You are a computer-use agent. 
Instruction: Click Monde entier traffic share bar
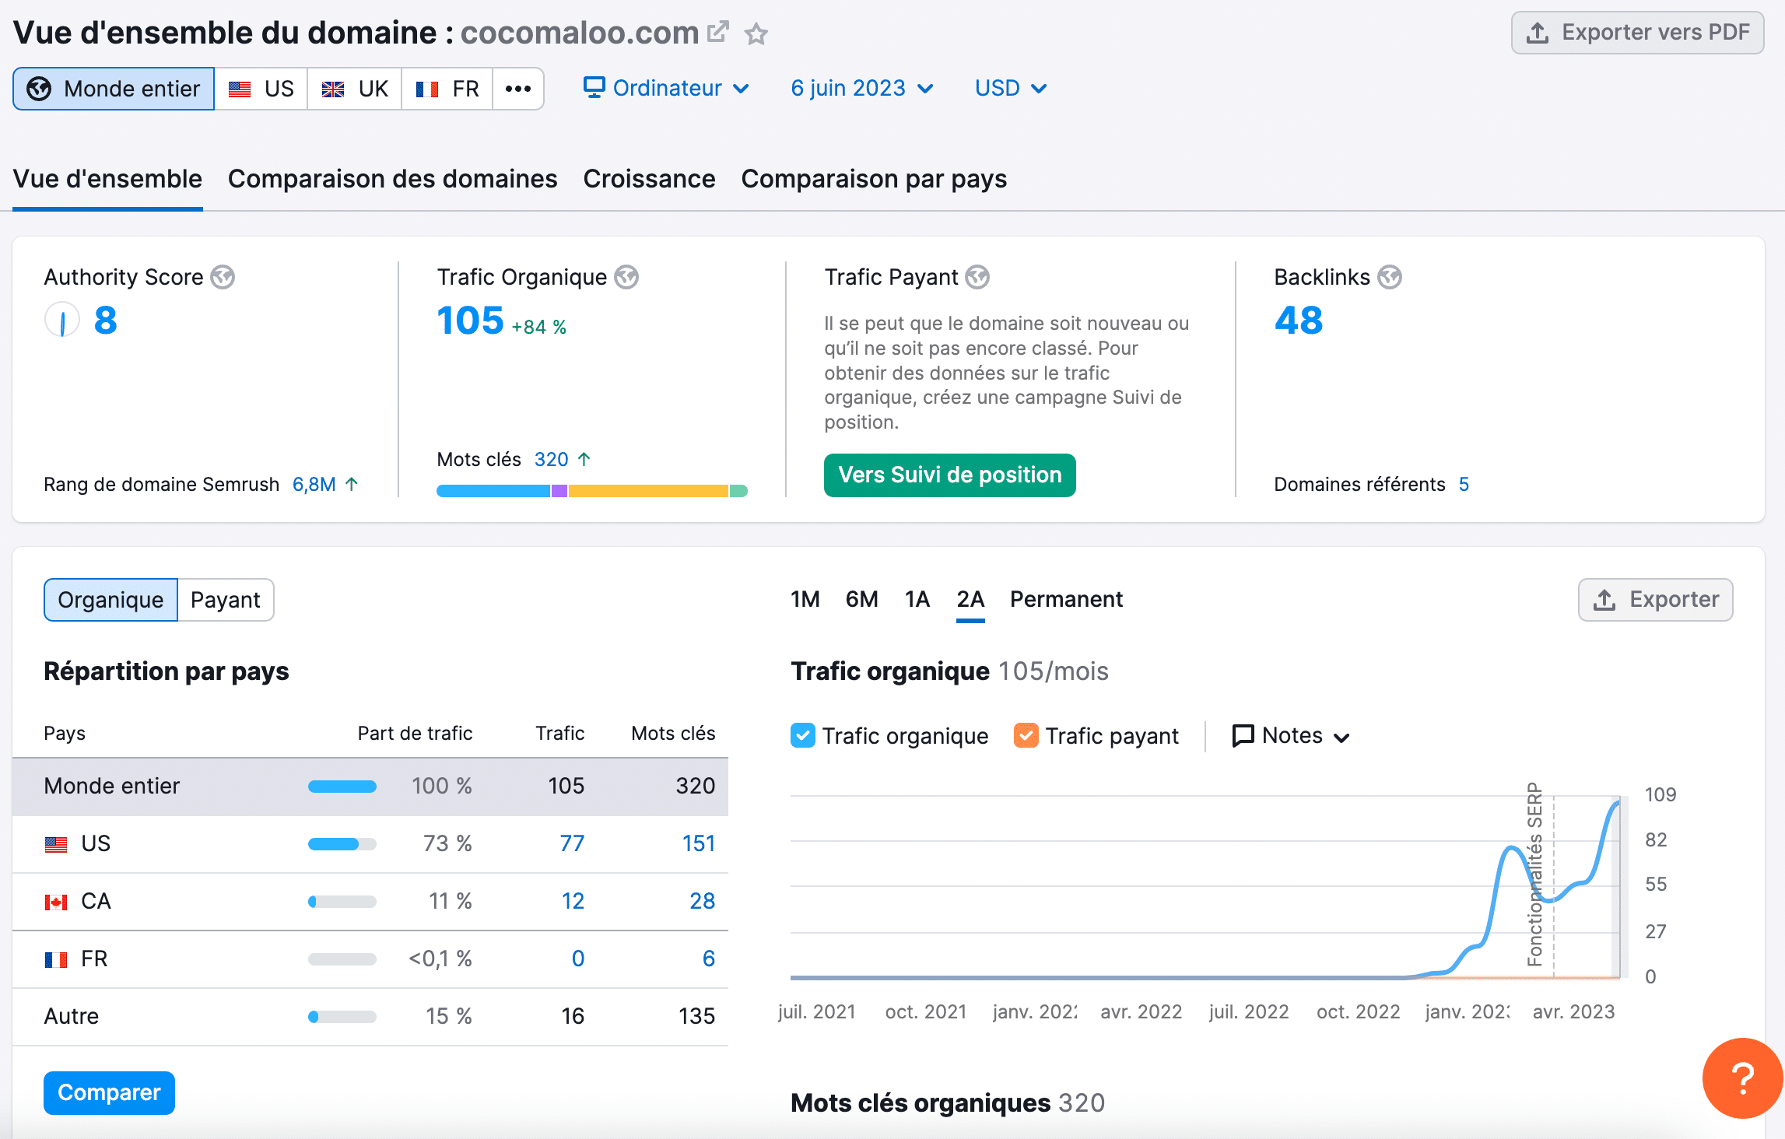pos(342,787)
